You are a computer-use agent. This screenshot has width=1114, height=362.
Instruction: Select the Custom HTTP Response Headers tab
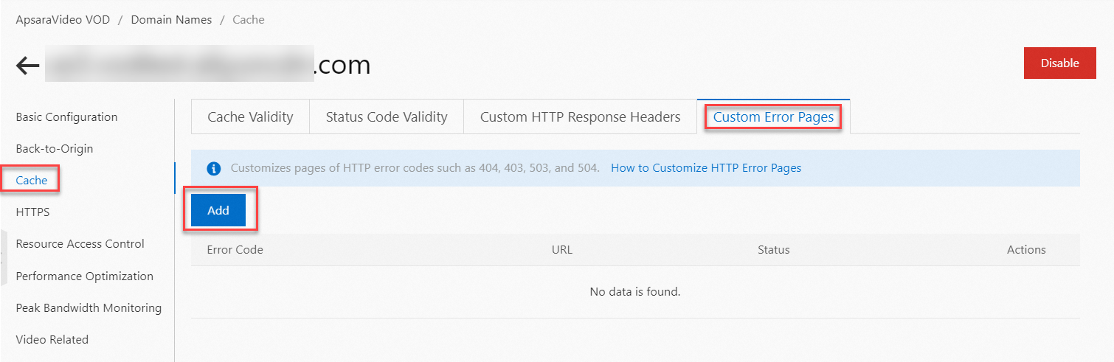[x=580, y=117]
